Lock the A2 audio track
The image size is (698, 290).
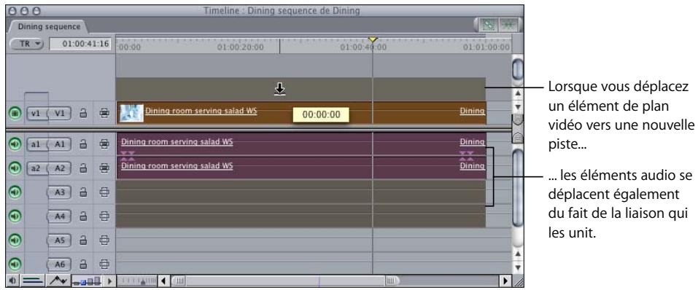coord(83,168)
